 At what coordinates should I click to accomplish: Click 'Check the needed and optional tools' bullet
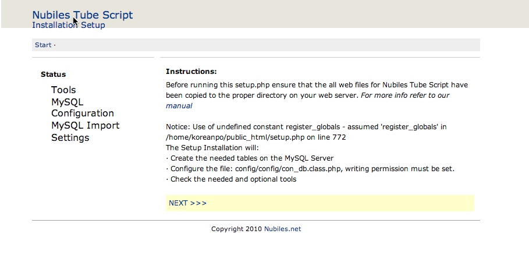pos(231,179)
